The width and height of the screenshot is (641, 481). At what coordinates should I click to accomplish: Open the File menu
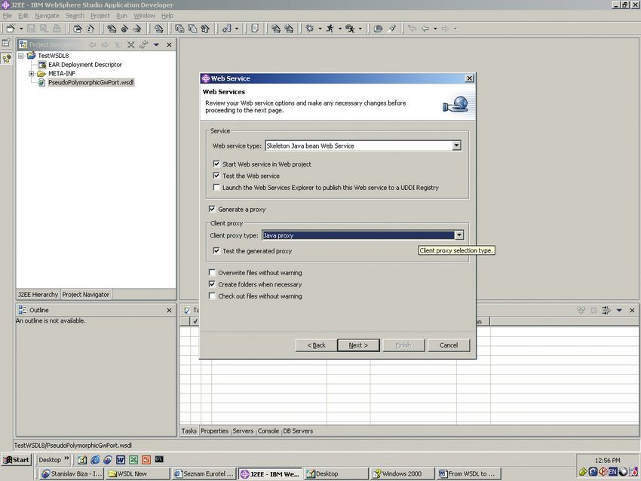(7, 16)
